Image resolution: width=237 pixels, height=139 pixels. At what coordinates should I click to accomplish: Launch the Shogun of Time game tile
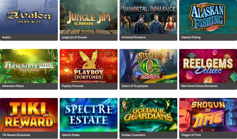208,115
